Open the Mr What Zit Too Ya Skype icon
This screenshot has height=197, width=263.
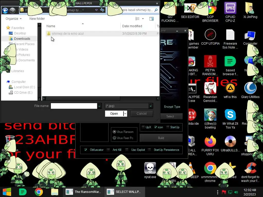click(x=230, y=119)
